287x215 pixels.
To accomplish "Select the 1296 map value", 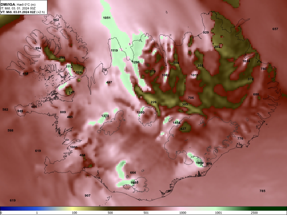I will point(136,62).
